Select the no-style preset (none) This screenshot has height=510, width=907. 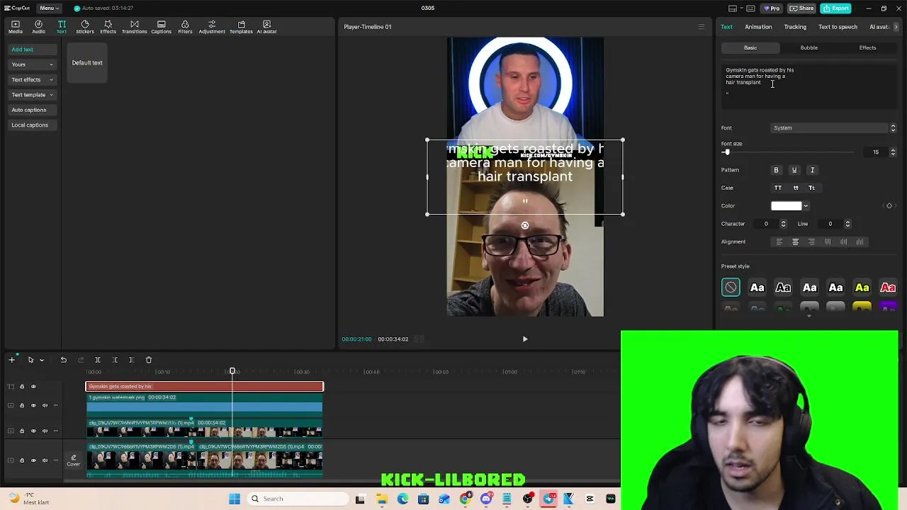coord(731,288)
